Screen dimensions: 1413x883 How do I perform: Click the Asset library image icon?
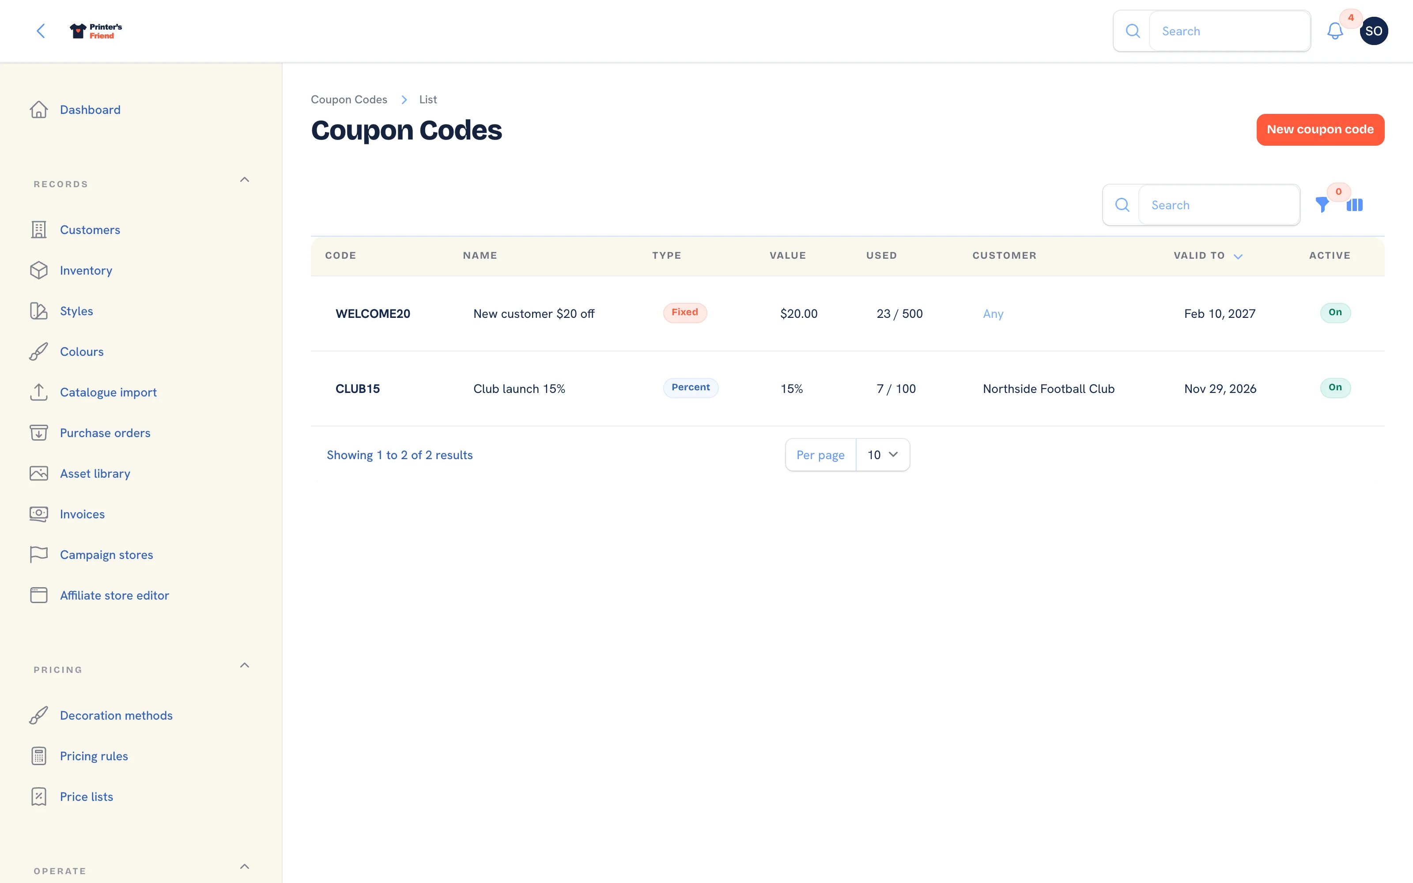pyautogui.click(x=38, y=473)
